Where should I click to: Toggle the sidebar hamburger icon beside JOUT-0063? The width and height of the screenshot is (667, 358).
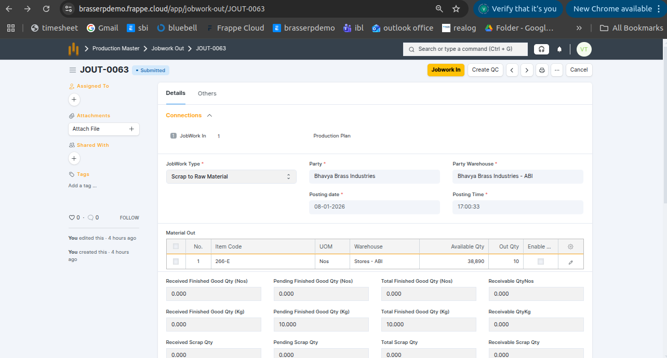pos(73,70)
